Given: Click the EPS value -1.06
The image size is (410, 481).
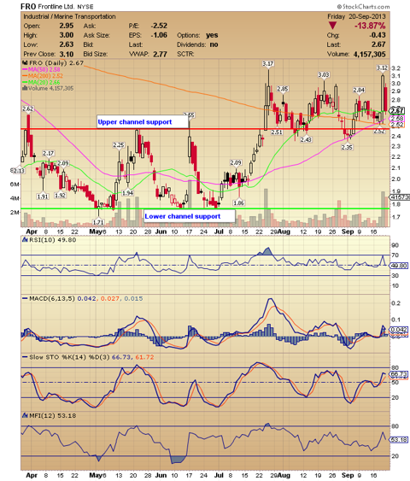Looking at the screenshot, I should pyautogui.click(x=159, y=35).
